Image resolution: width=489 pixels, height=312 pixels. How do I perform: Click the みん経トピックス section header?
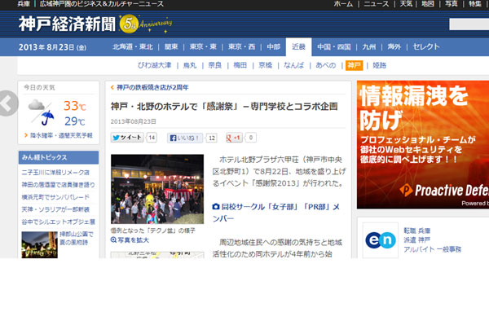(59, 157)
